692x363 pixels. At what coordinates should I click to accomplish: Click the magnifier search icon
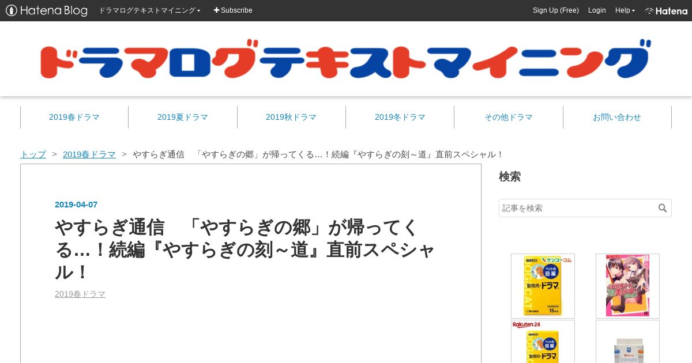pos(663,208)
